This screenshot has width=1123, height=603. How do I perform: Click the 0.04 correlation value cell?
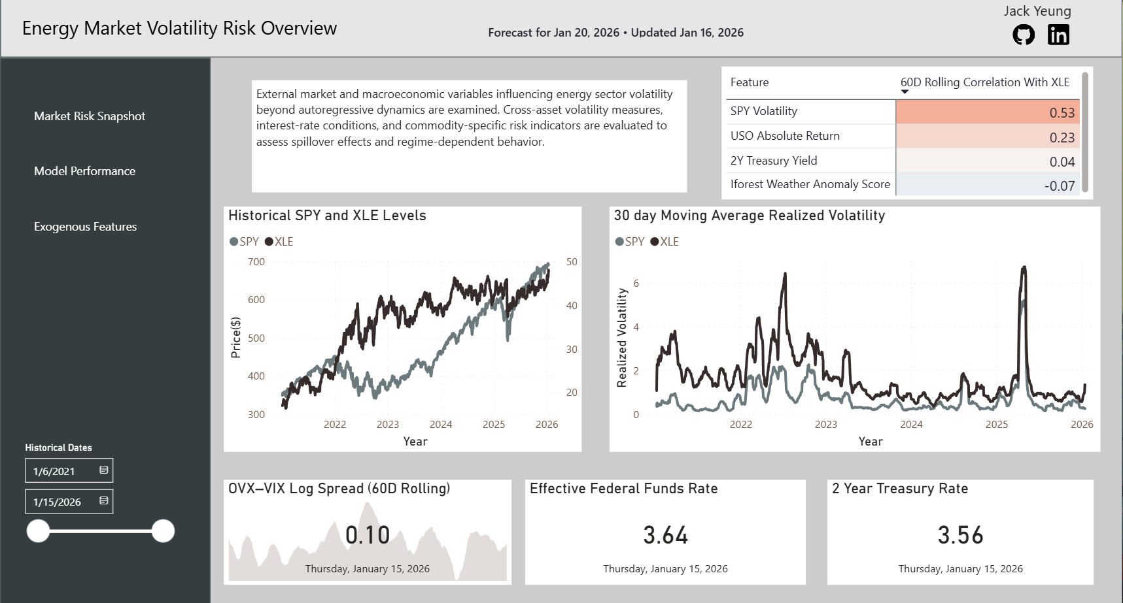[x=988, y=161]
